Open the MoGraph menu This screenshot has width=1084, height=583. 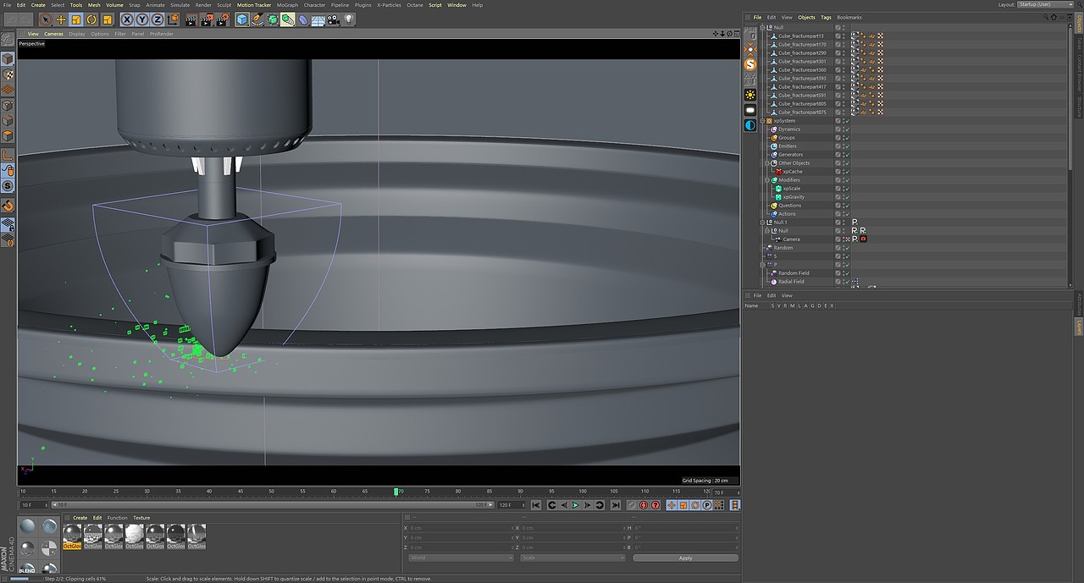[x=288, y=5]
